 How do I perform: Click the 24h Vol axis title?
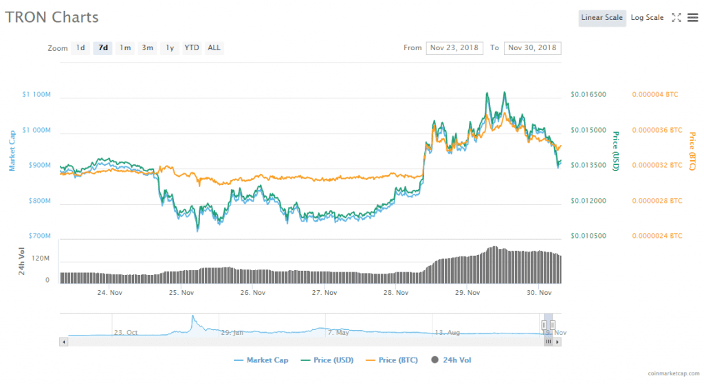(x=21, y=261)
